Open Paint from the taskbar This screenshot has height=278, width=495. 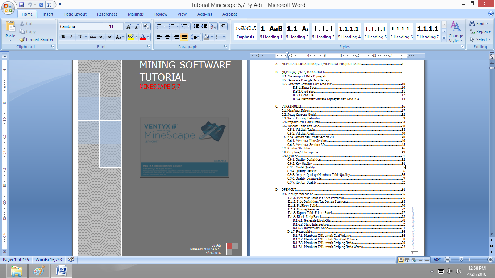click(x=39, y=271)
